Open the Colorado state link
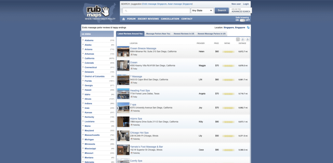 (89, 63)
